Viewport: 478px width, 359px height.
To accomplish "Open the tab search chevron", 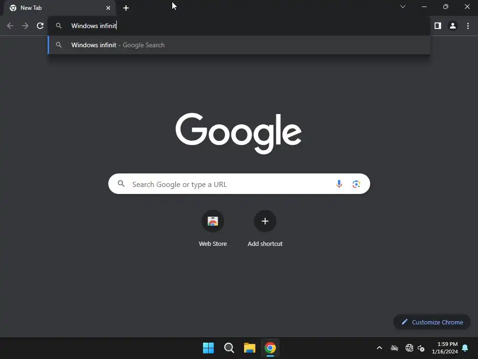I will pos(403,7).
